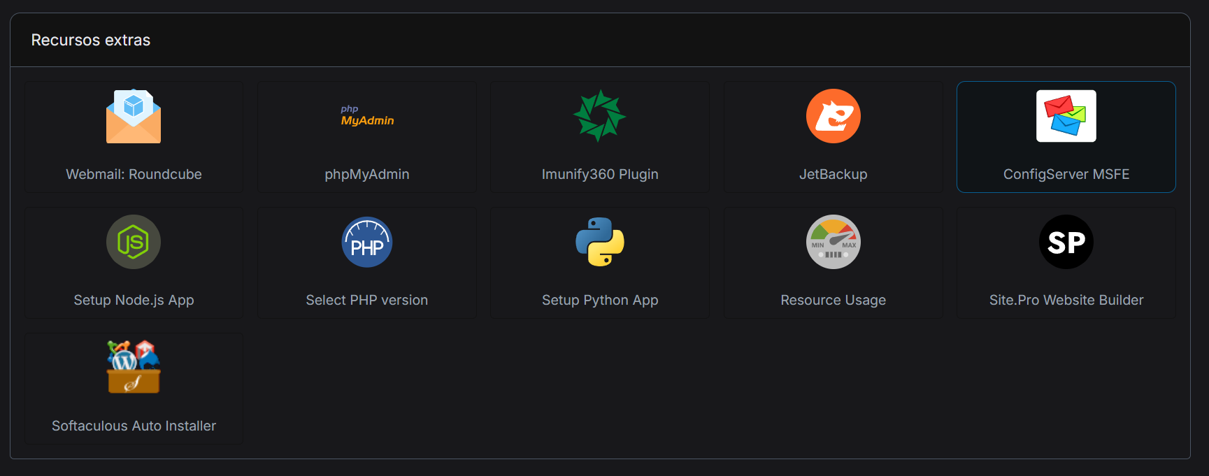1209x476 pixels.
Task: Launch JetBackup via its orange icon
Action: click(834, 116)
